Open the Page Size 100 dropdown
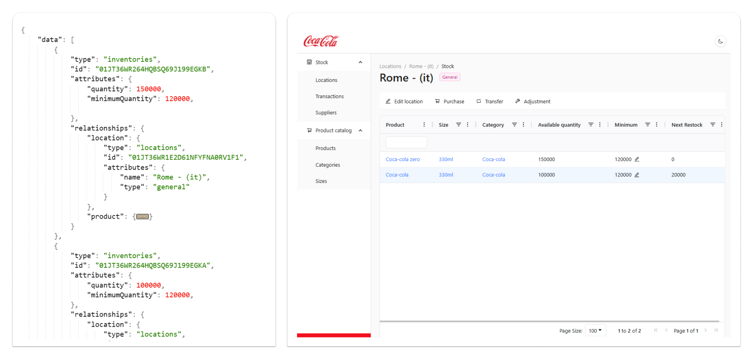 coord(595,331)
